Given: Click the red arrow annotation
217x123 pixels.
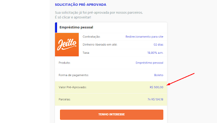Looking at the screenshot, I should click(180, 79).
